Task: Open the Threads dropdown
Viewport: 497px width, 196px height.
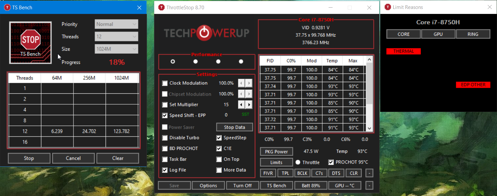Action: (116, 36)
